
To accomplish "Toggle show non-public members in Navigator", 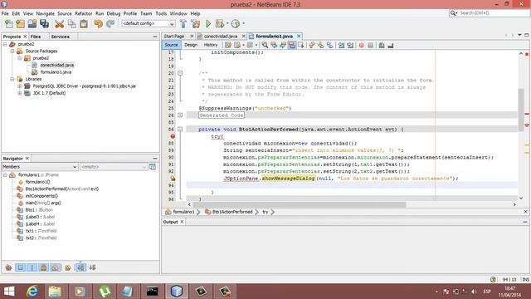I will 44,267.
